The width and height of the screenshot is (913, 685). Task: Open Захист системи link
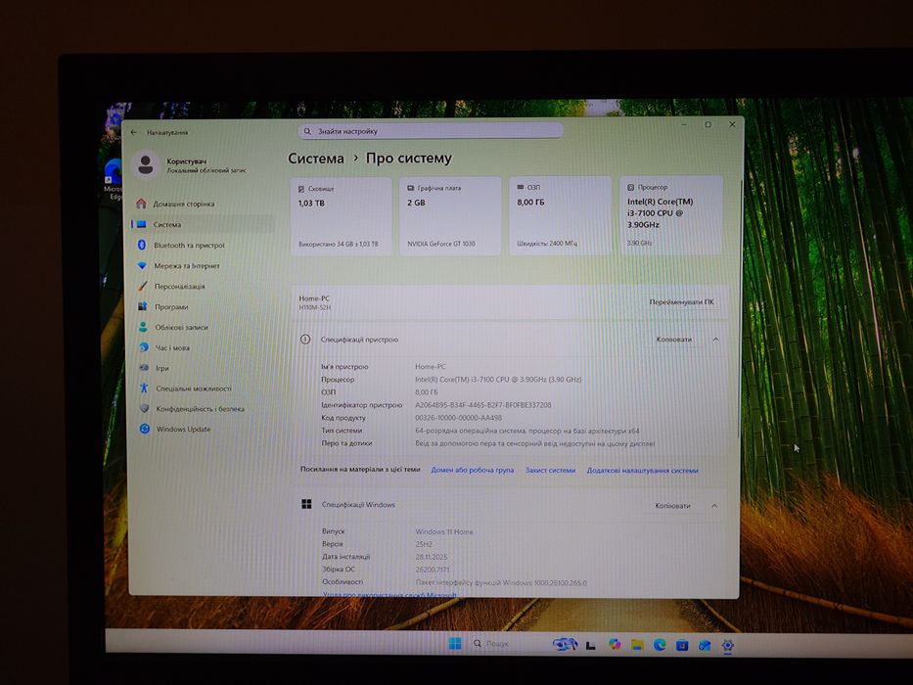point(550,470)
